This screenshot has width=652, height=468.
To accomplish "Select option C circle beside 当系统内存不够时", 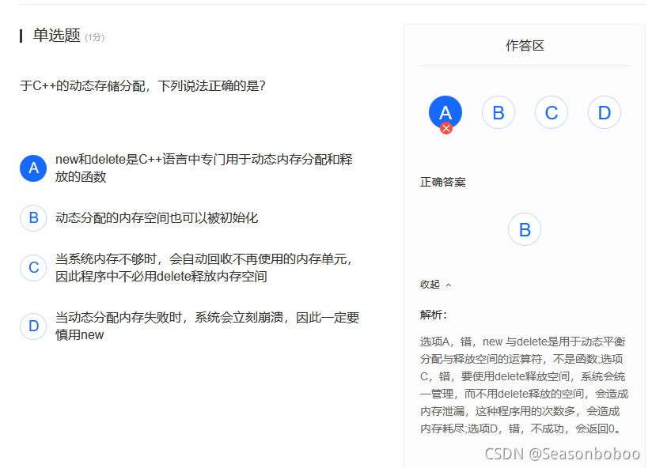I will pos(33,268).
